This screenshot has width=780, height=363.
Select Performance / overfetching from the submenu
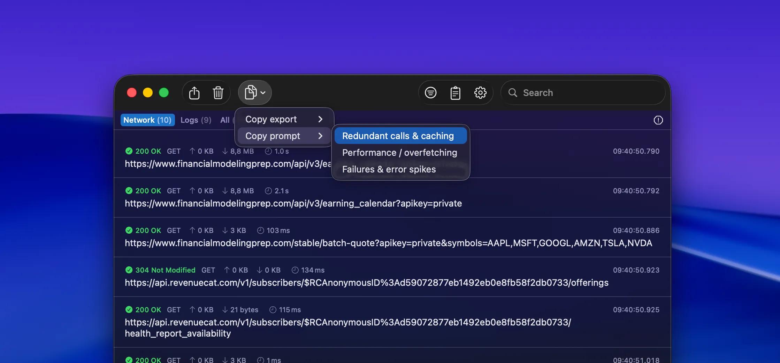click(399, 152)
